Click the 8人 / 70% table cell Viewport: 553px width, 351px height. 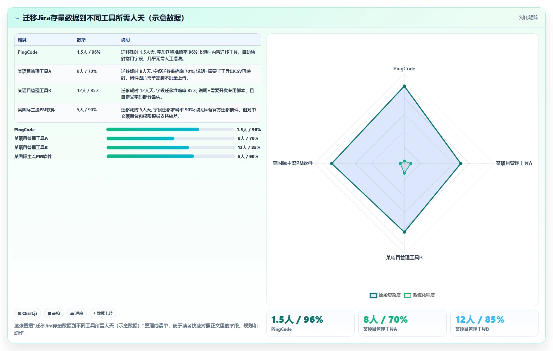[x=87, y=71]
